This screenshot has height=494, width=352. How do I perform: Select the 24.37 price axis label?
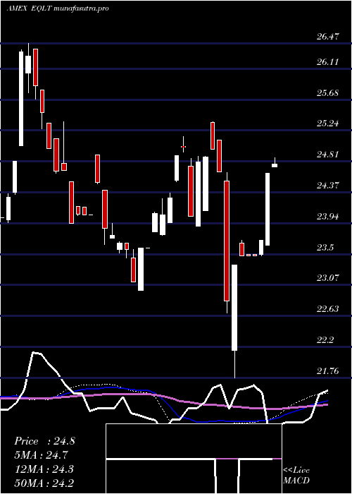click(328, 186)
